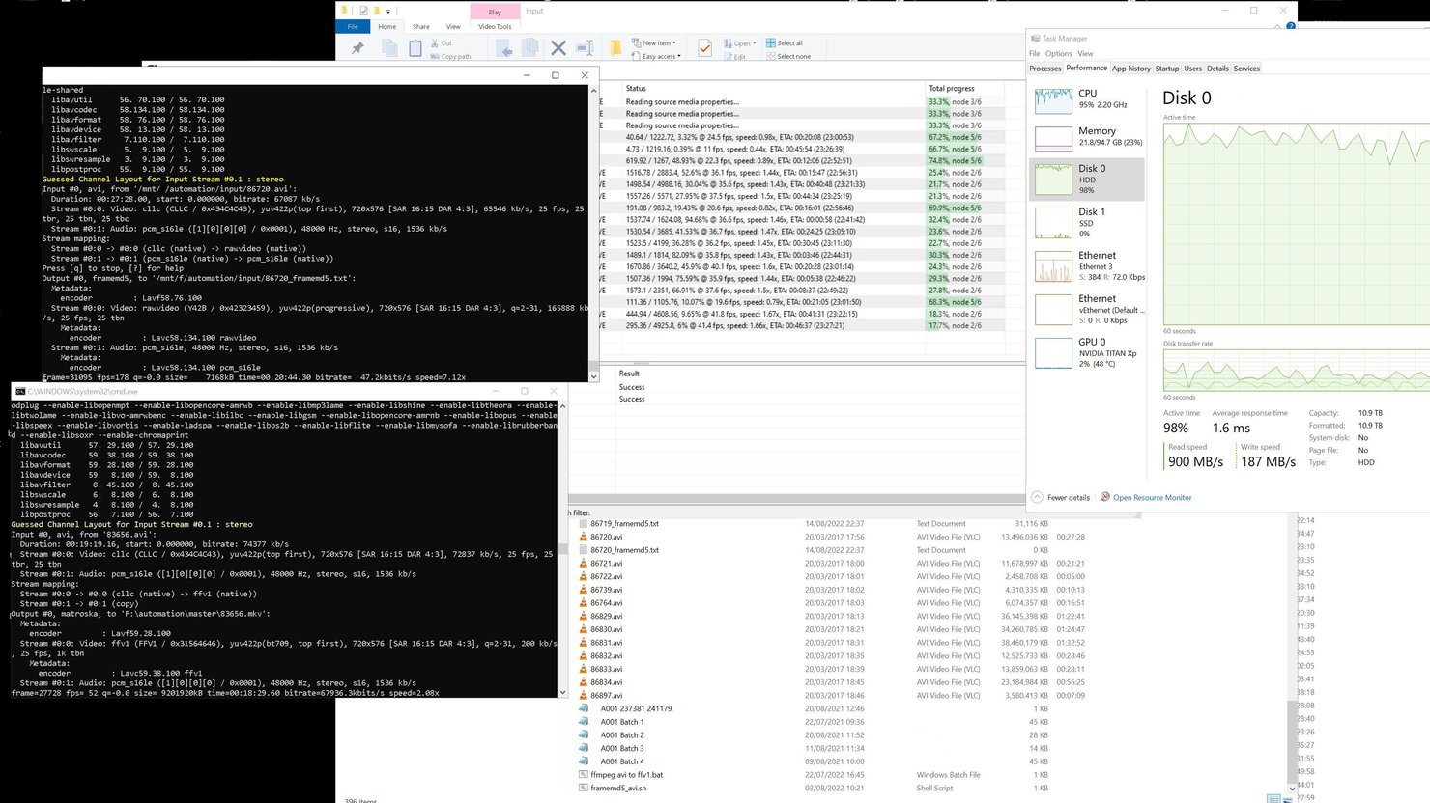
Task: Click Select none in the ribbon
Action: coord(792,56)
